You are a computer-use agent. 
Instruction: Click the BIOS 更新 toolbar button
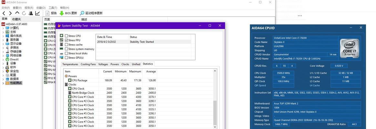[68, 13]
